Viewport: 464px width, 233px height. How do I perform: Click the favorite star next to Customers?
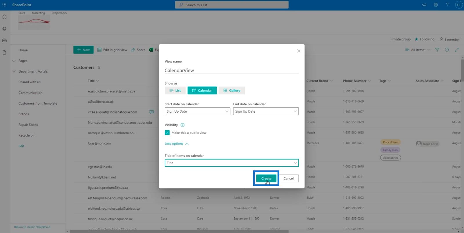[x=99, y=67]
